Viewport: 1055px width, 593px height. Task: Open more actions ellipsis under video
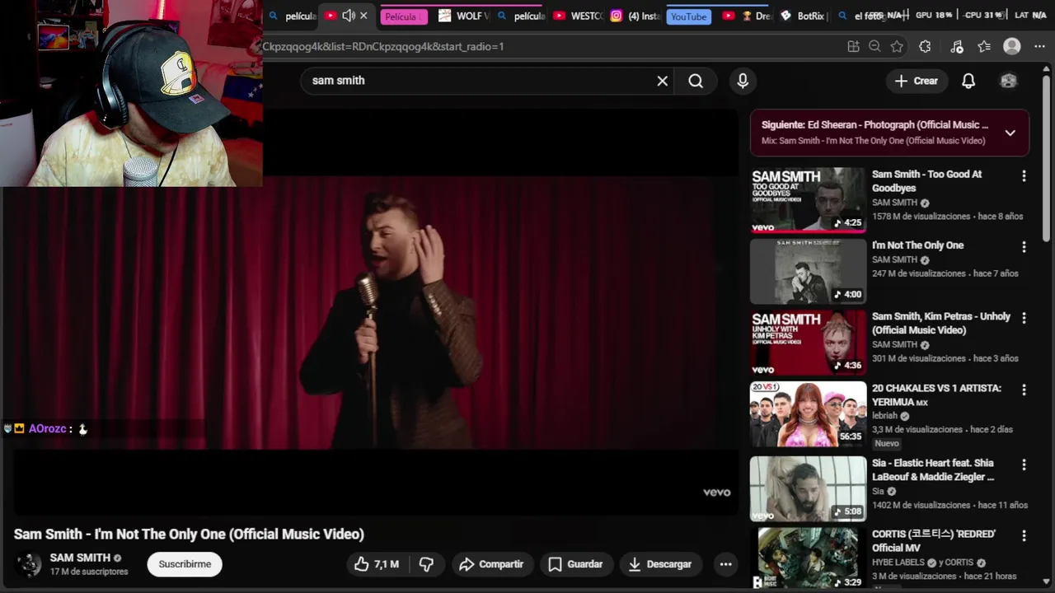coord(725,564)
